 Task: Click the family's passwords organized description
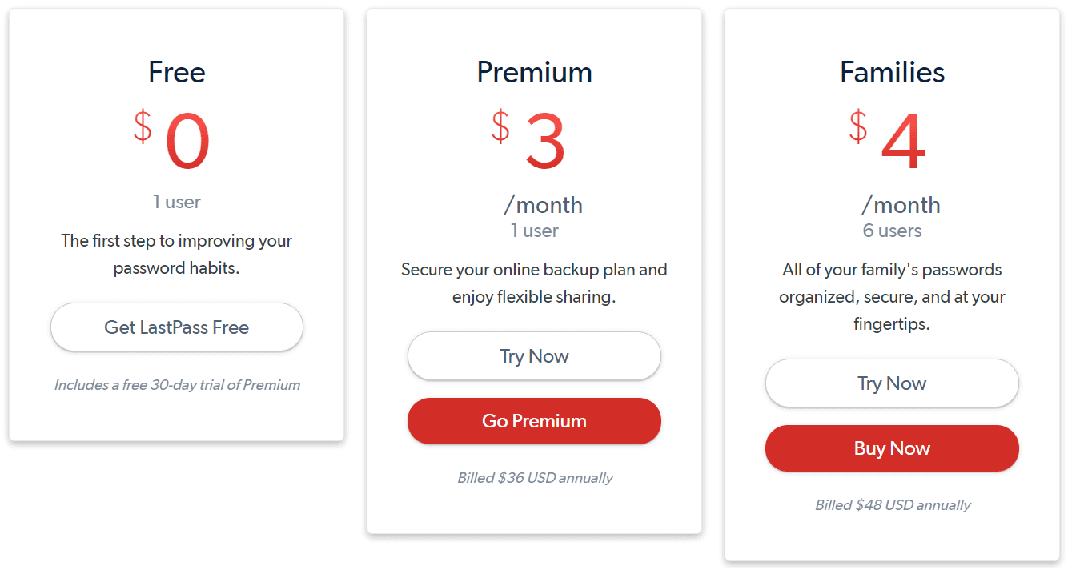(892, 297)
